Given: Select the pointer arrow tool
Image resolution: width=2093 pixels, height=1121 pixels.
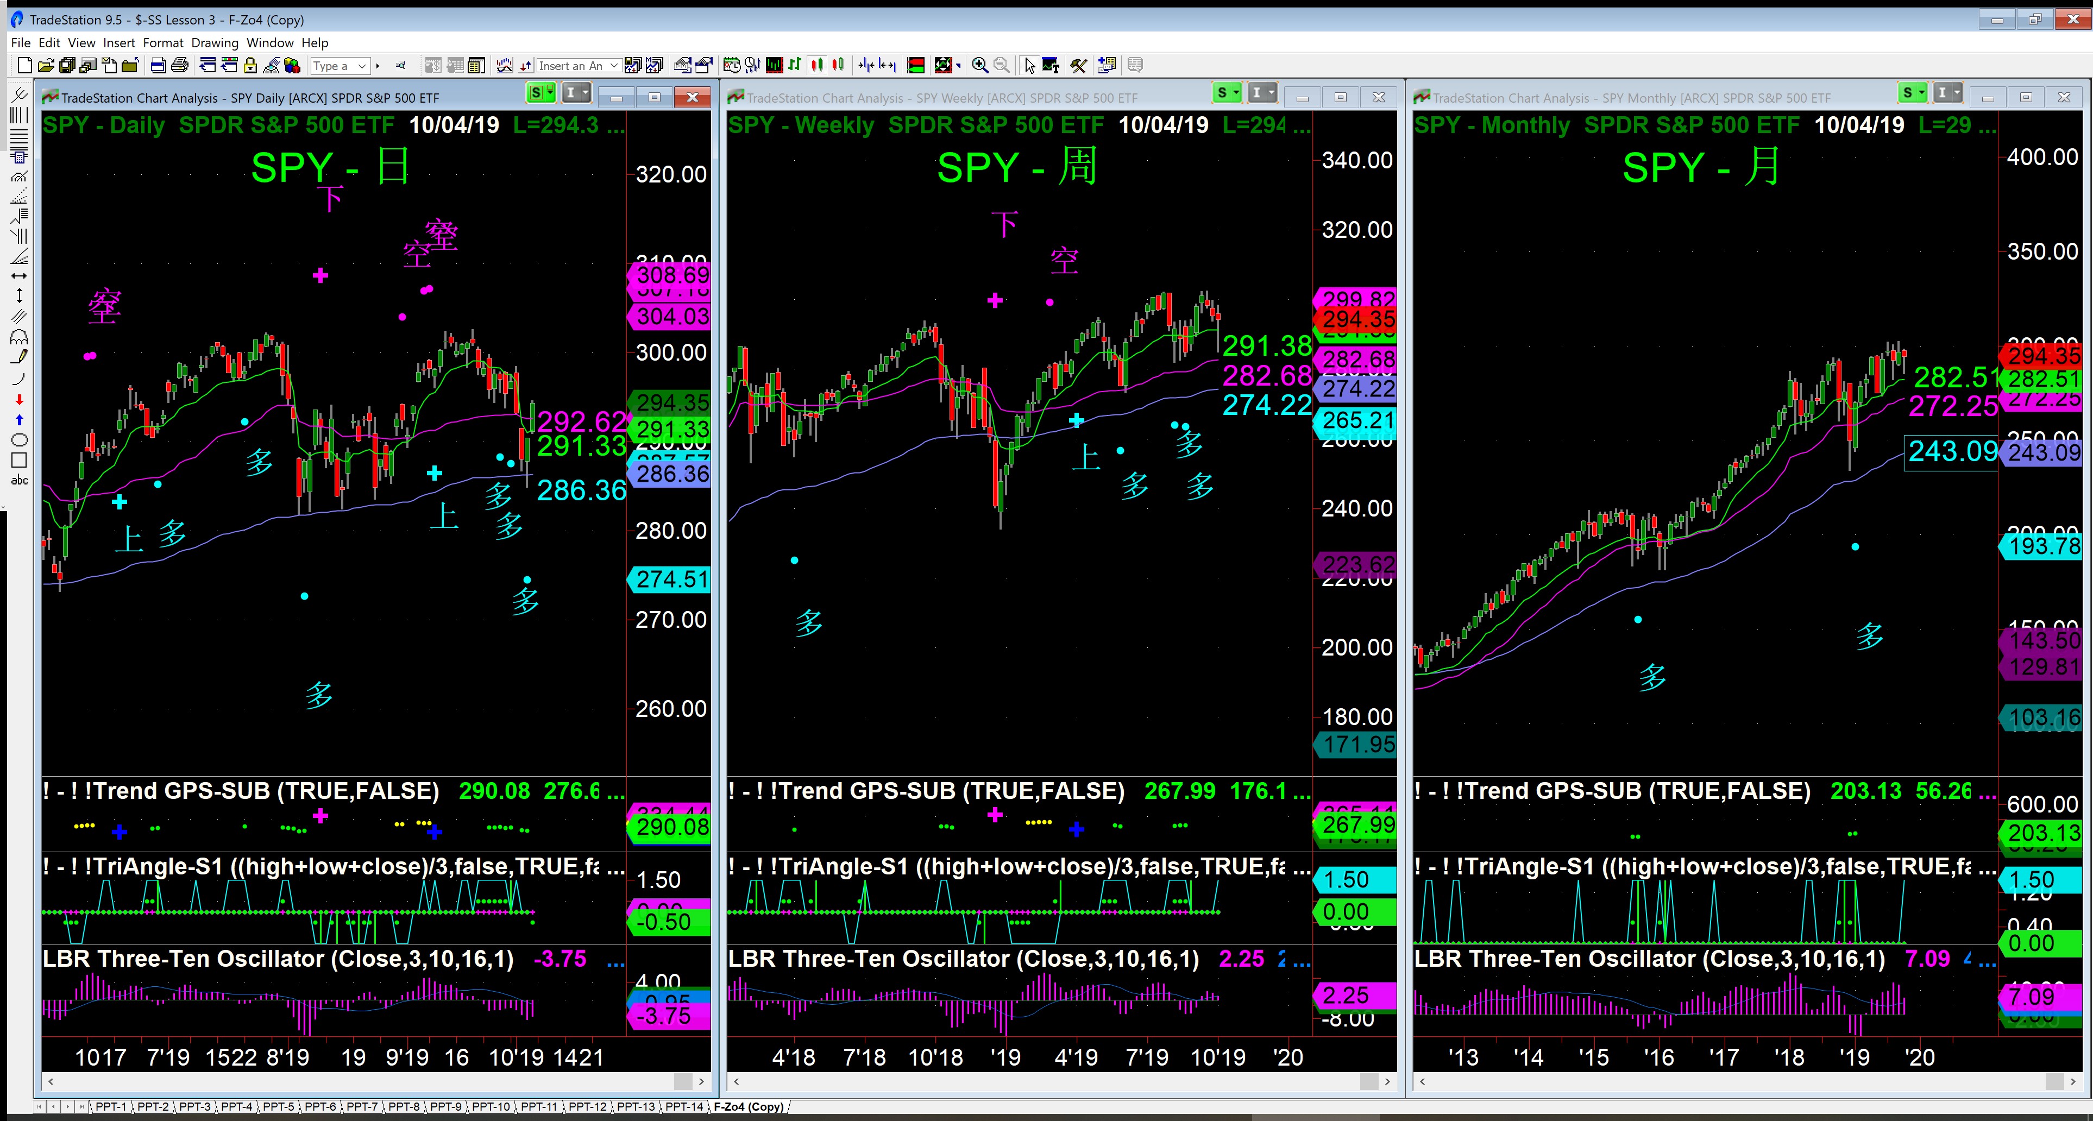Looking at the screenshot, I should click(1029, 66).
